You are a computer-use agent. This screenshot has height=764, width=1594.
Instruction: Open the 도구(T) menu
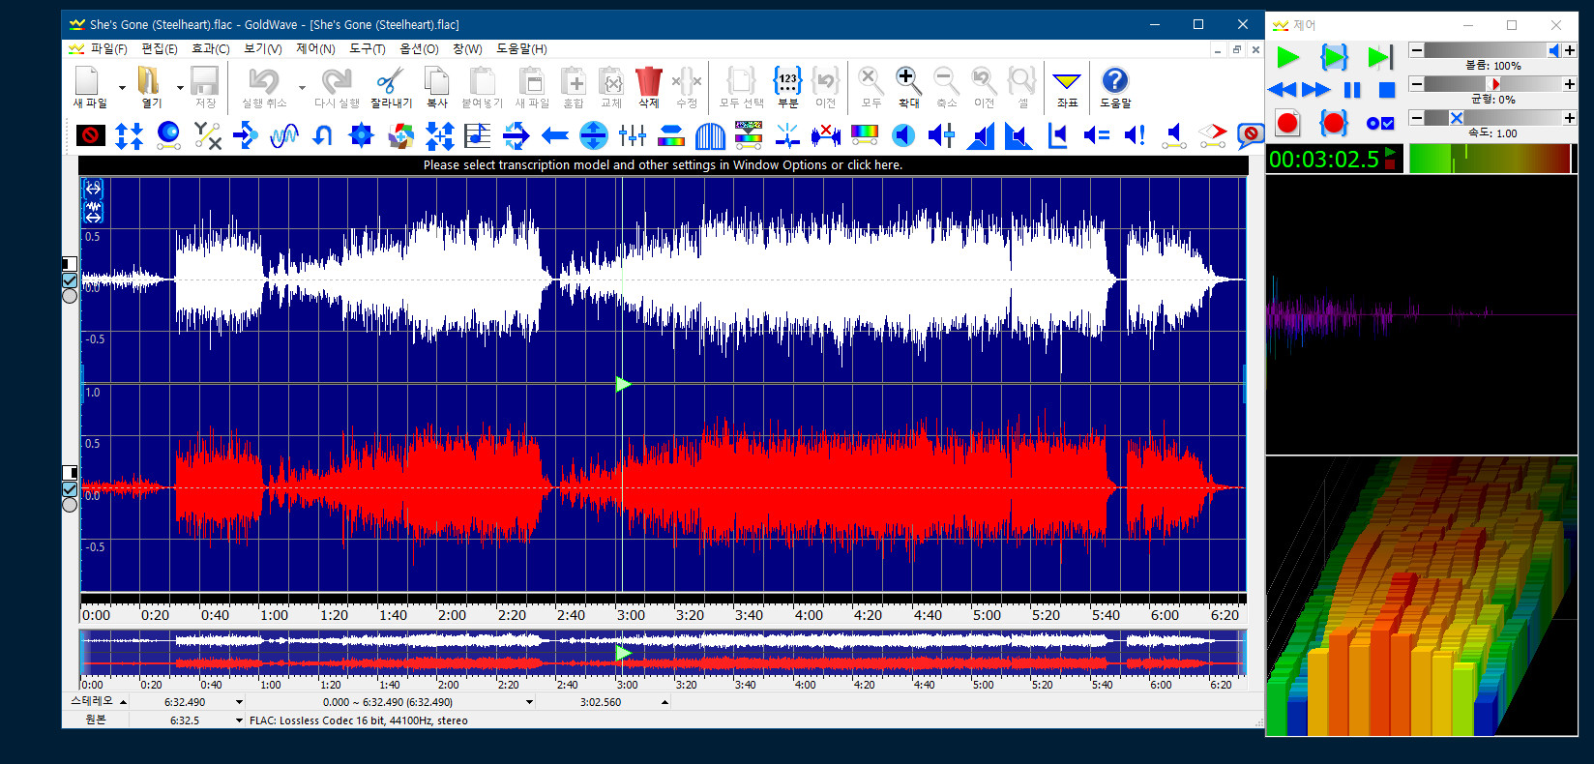(368, 48)
